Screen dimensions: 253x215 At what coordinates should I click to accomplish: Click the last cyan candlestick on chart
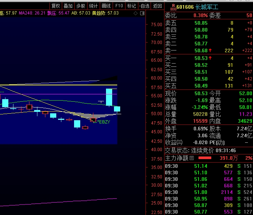pyautogui.click(x=117, y=109)
